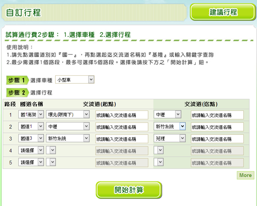Open row 5 請選擇 highway dropdown
This screenshot has height=206, width=257.
click(31, 162)
